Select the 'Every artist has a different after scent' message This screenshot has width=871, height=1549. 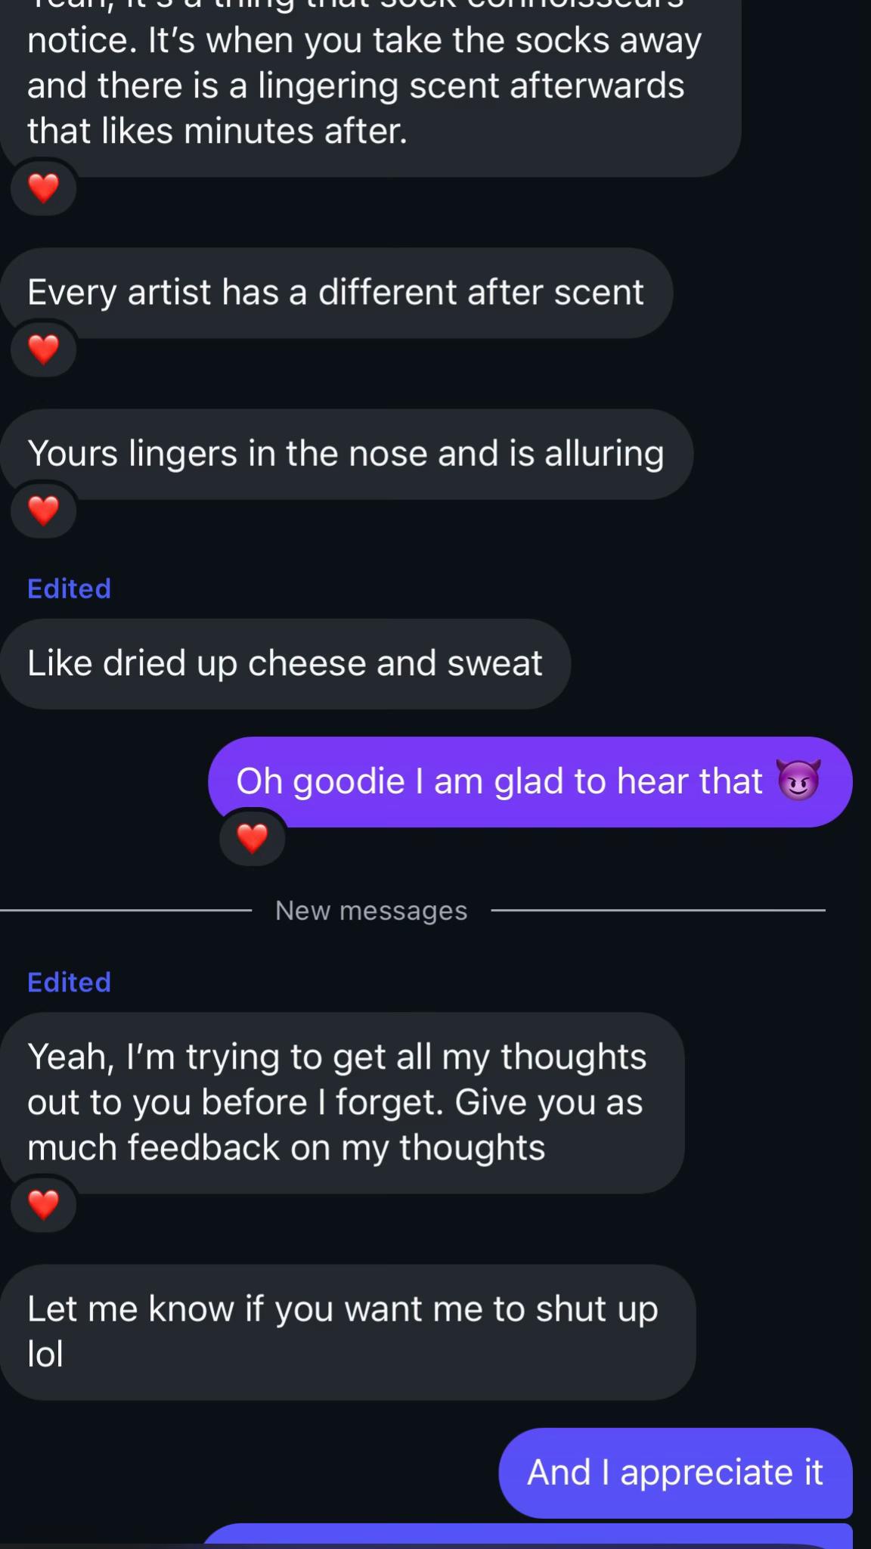[x=336, y=293]
